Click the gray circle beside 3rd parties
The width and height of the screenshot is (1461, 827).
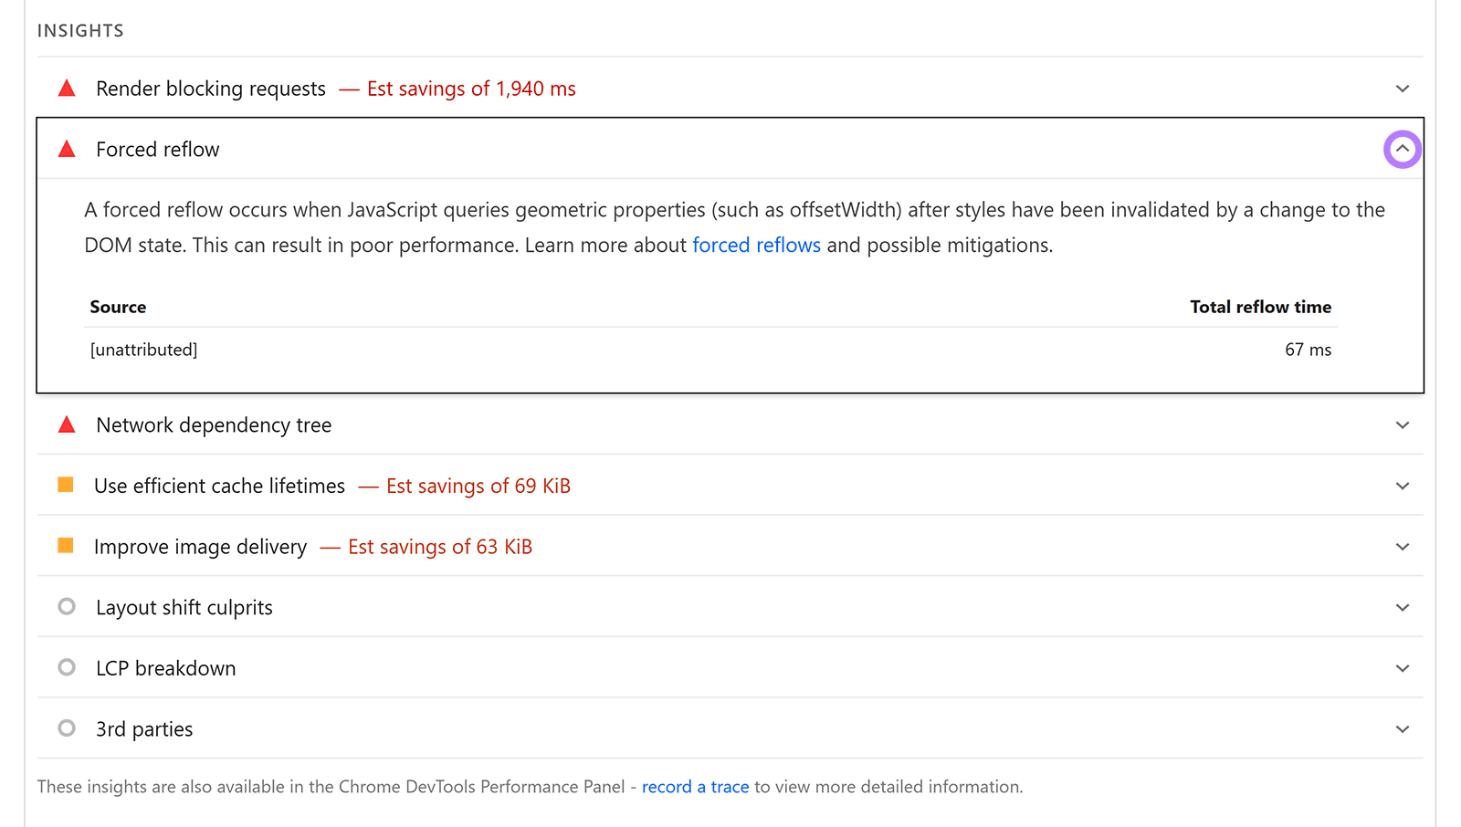tap(66, 728)
